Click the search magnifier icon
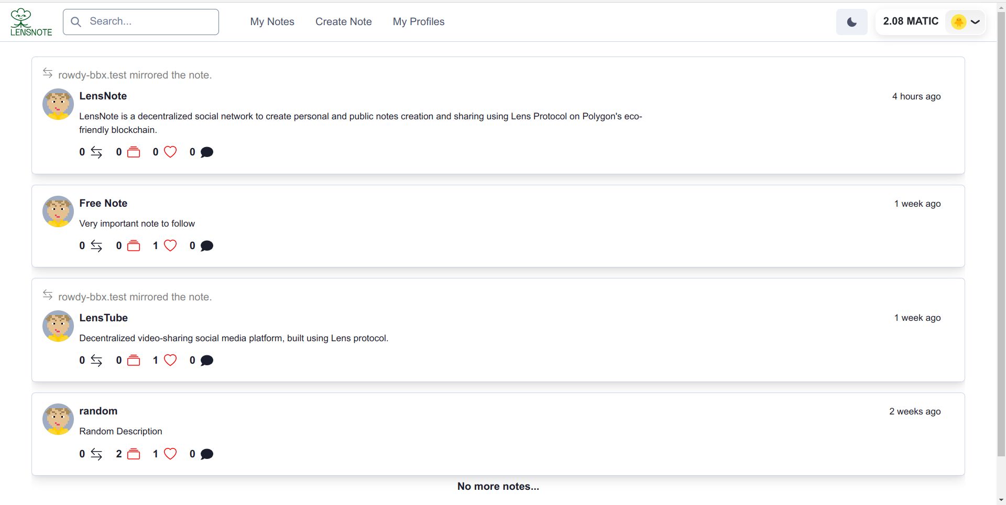 click(x=76, y=22)
